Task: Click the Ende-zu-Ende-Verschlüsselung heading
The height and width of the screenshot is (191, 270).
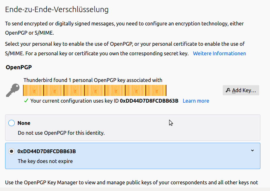Action: 57,10
